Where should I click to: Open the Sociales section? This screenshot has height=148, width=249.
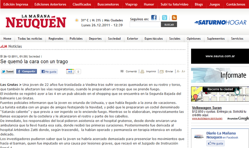click(175, 39)
